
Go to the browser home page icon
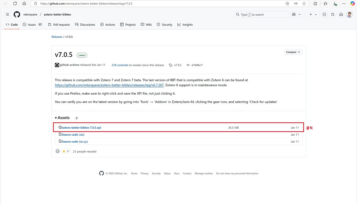(24, 4)
